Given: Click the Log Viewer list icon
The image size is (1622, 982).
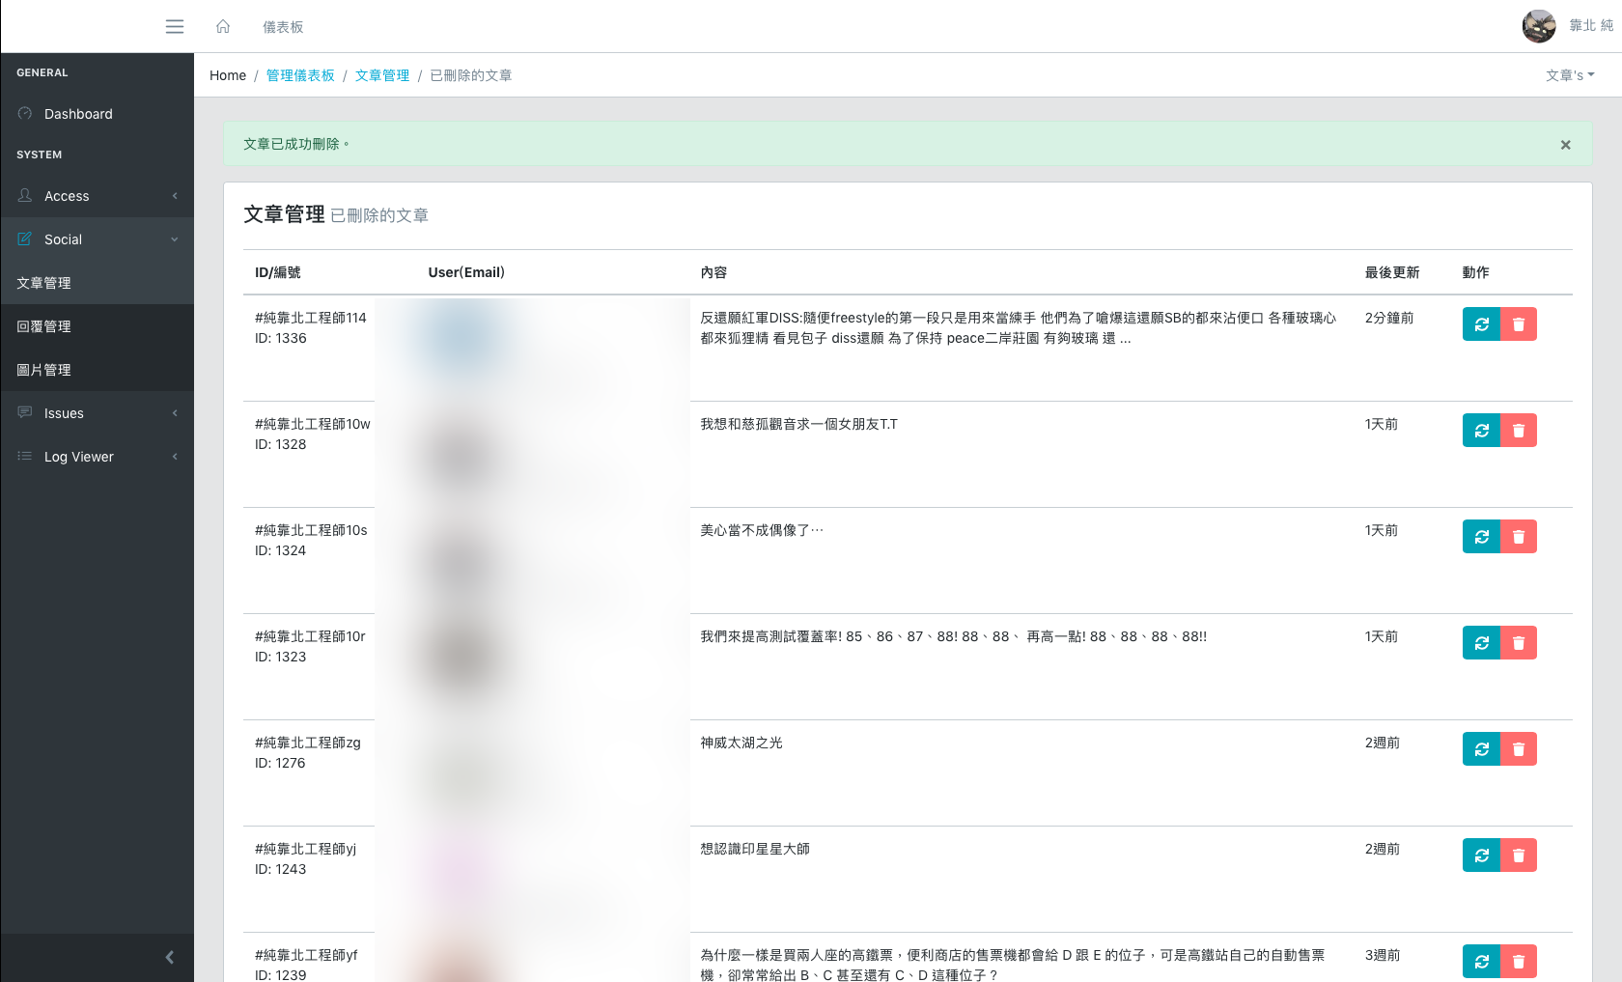Looking at the screenshot, I should click(x=25, y=456).
